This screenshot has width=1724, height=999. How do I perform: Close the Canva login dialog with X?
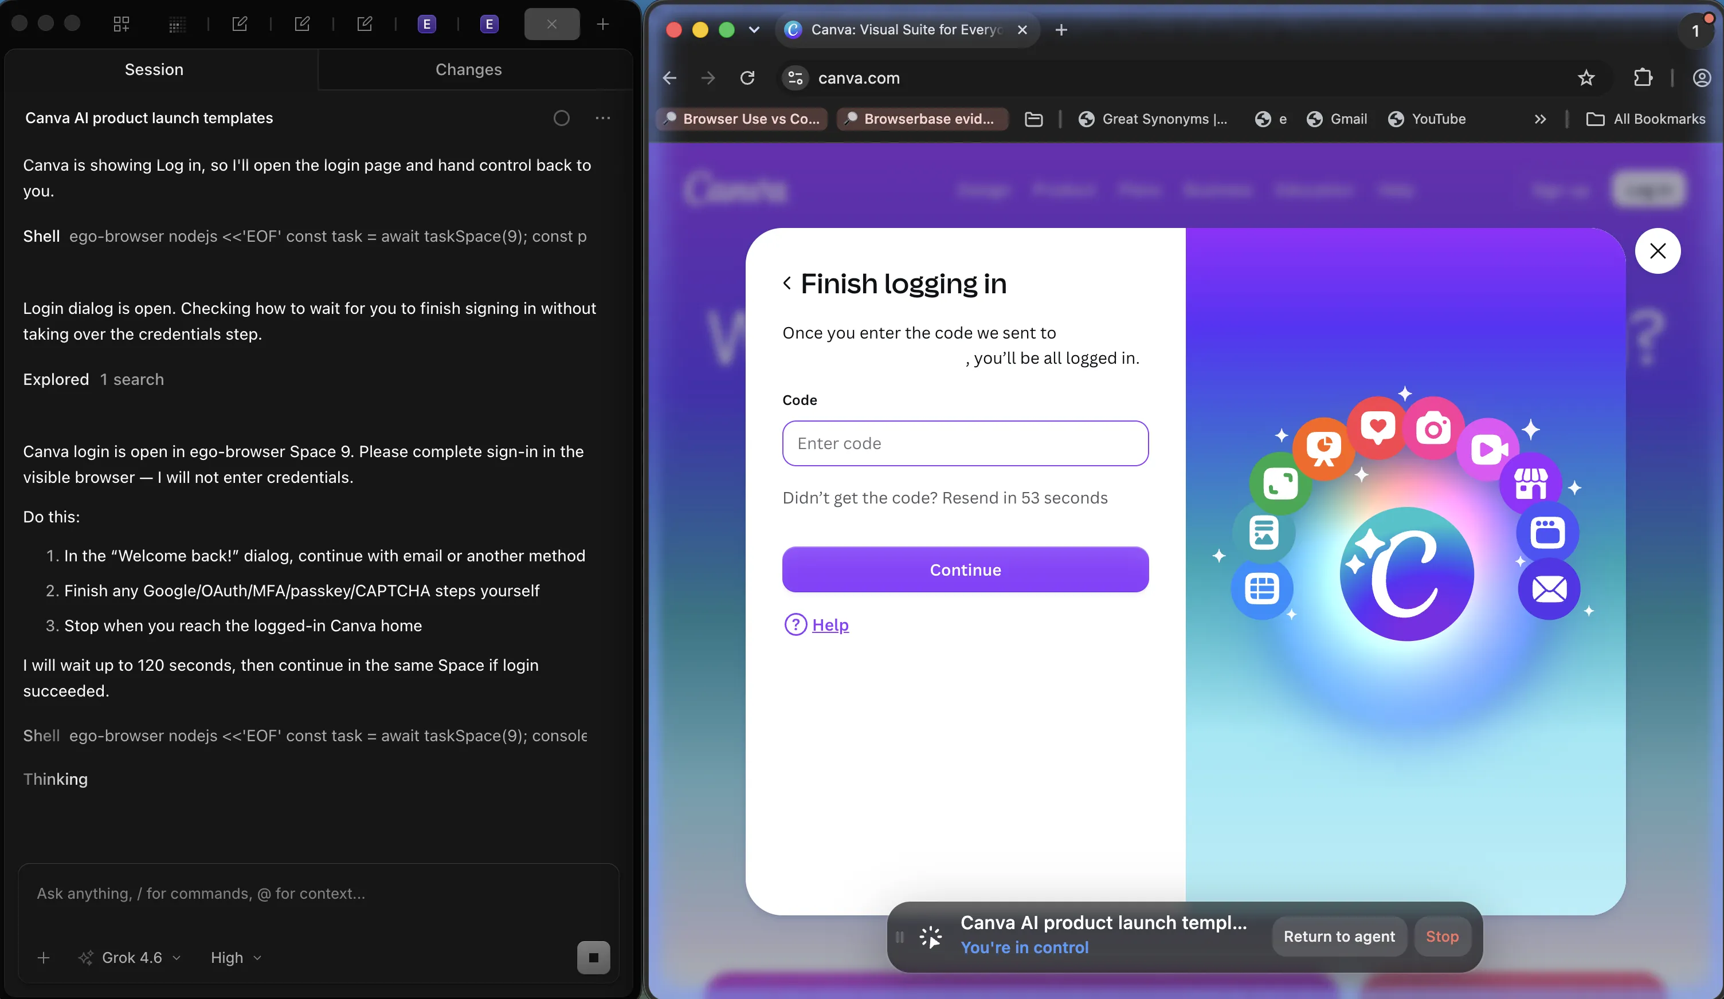tap(1658, 251)
